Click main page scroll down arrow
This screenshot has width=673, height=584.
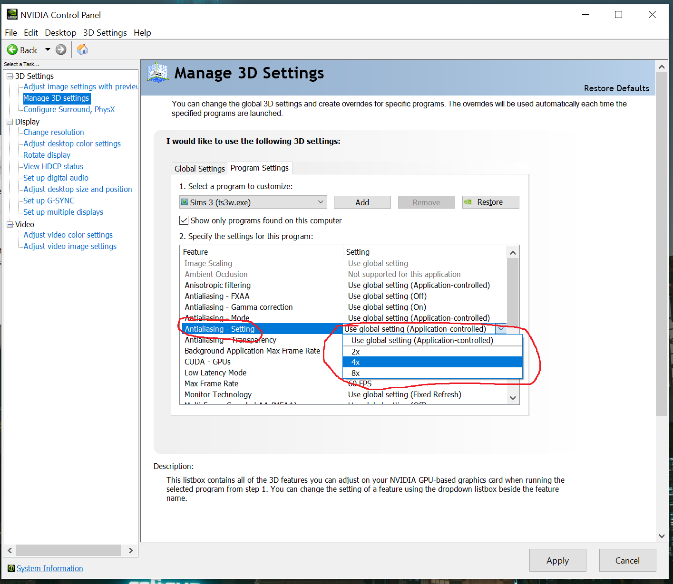pos(662,536)
